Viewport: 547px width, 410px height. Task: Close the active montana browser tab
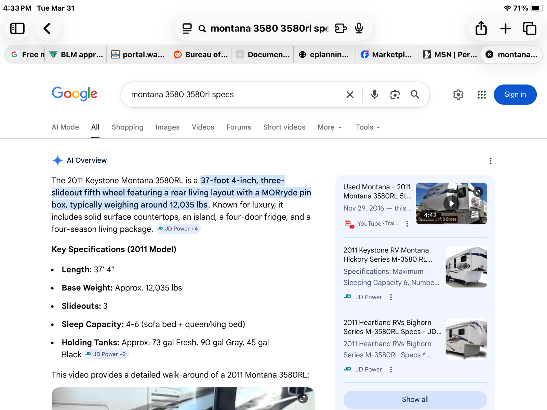(490, 55)
